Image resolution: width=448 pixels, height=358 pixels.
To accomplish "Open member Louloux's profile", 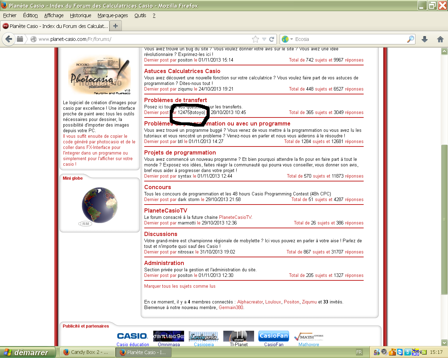I will pos(273,302).
